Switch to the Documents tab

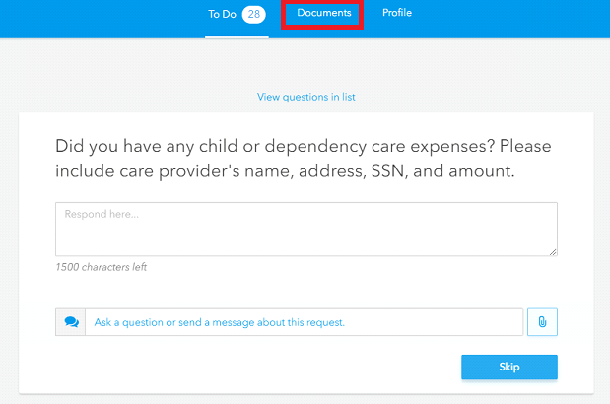[323, 13]
